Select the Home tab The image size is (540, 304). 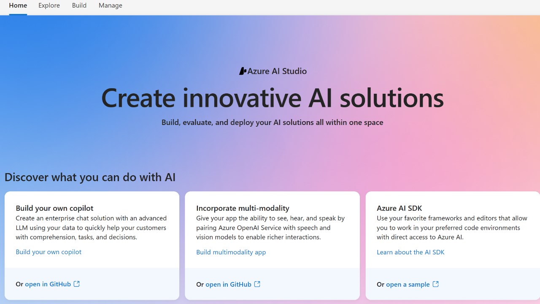(x=18, y=5)
